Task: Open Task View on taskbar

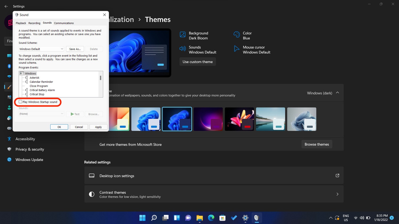Action: 165,218
